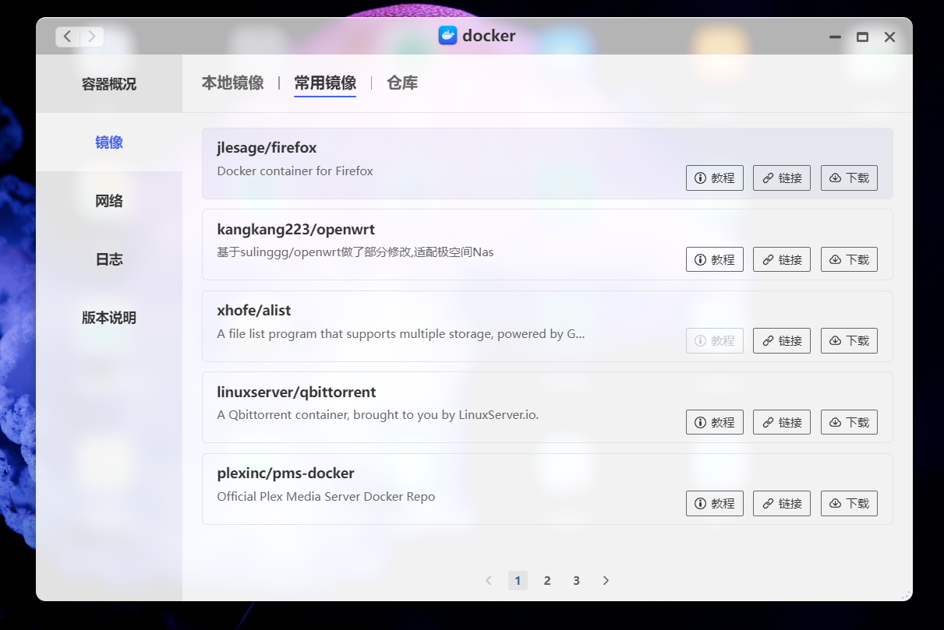
Task: Download the linuxserver/qbittorrent image
Action: pos(849,422)
